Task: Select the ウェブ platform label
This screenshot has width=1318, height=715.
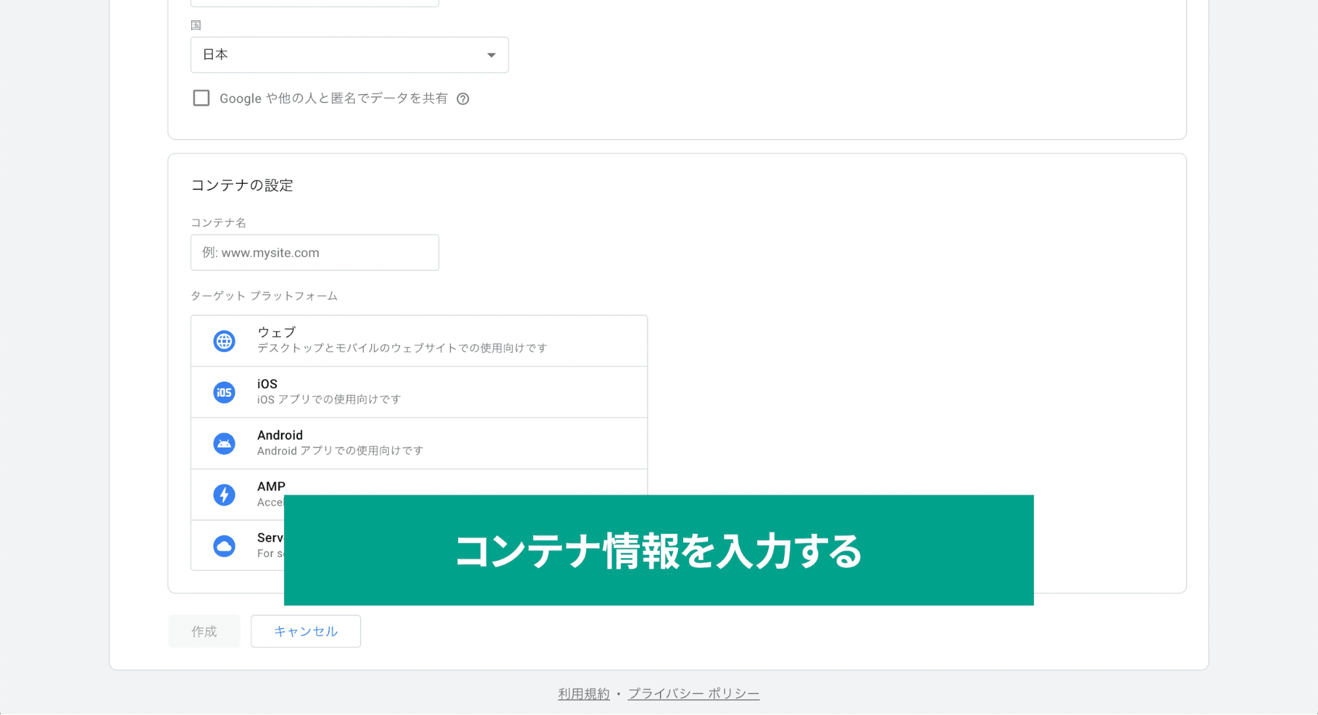Action: click(x=276, y=332)
